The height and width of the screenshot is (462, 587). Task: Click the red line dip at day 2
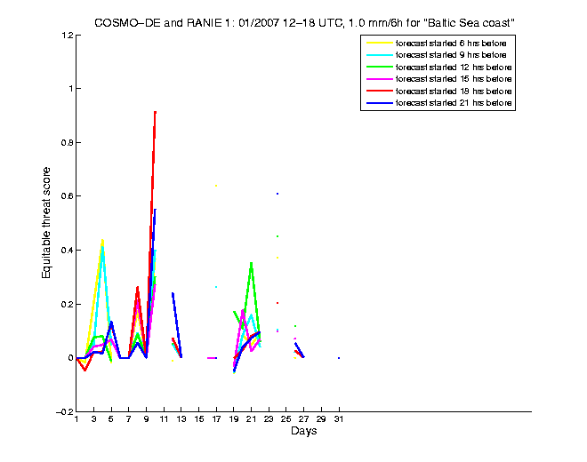[85, 370]
